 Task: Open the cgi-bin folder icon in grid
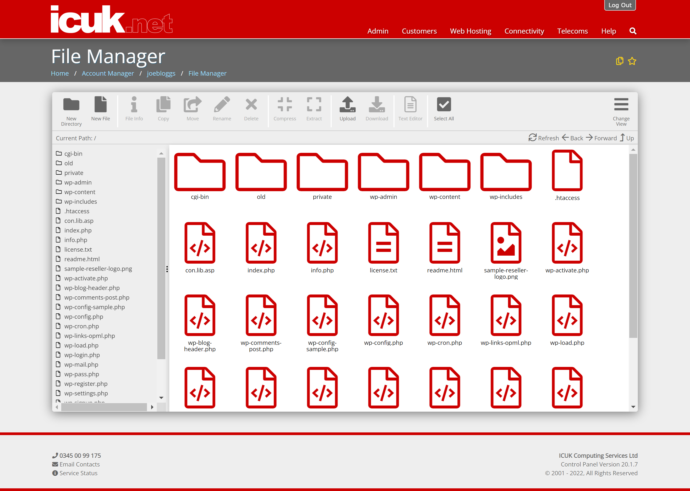tap(200, 172)
